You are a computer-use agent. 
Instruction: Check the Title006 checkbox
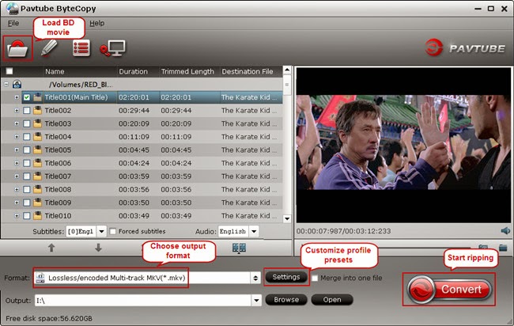tap(27, 163)
